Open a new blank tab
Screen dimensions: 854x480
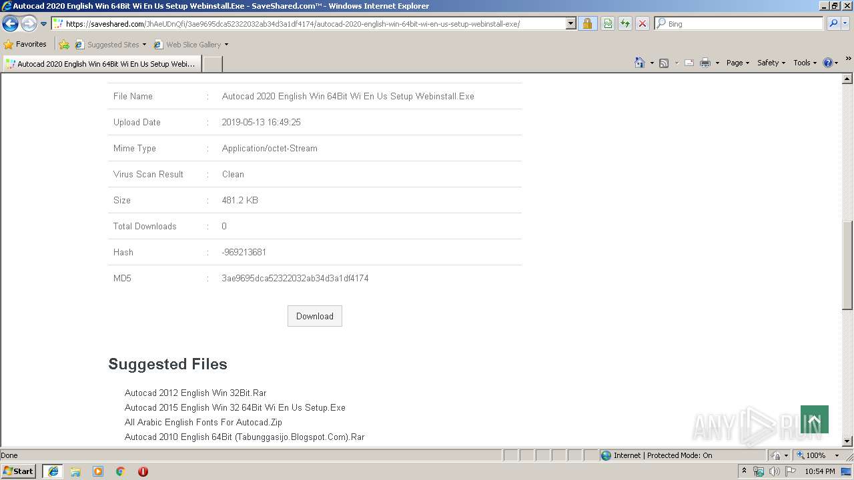[212, 64]
